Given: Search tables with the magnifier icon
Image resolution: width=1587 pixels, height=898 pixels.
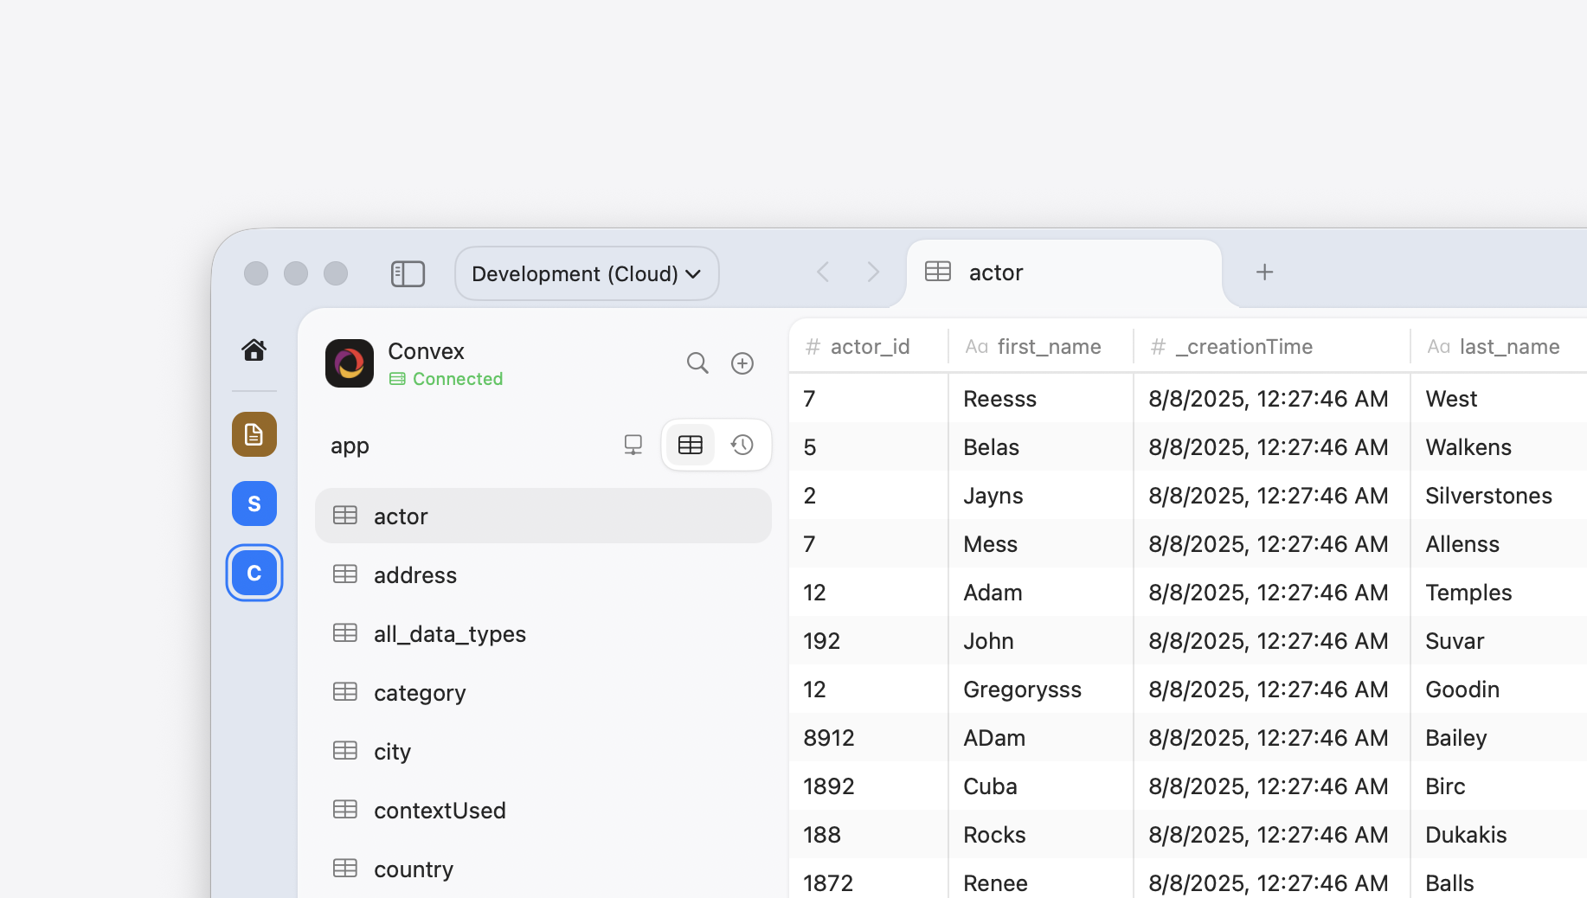Looking at the screenshot, I should [697, 363].
